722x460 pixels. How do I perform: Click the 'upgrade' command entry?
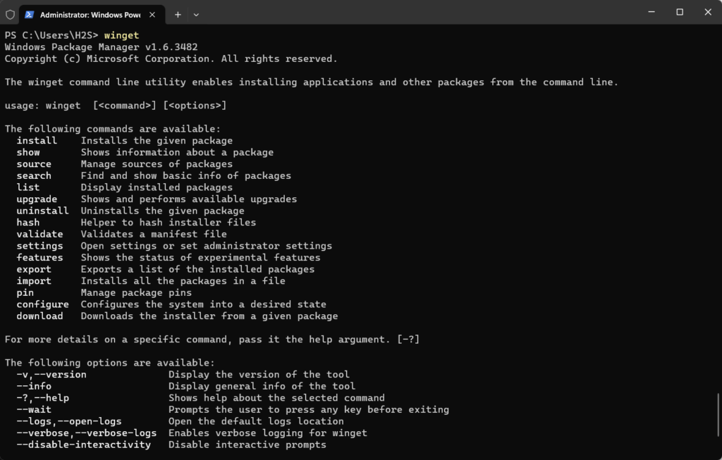pyautogui.click(x=37, y=199)
